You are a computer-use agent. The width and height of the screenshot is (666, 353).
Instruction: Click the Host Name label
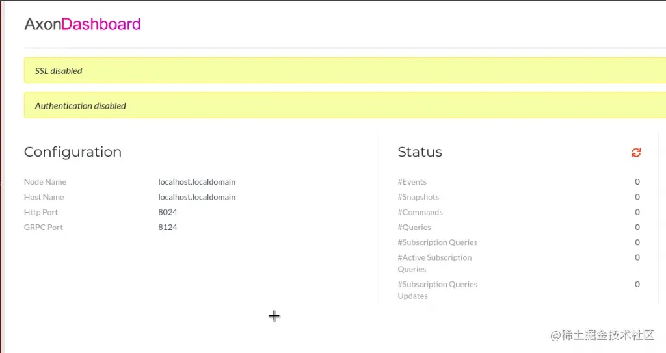click(x=44, y=197)
